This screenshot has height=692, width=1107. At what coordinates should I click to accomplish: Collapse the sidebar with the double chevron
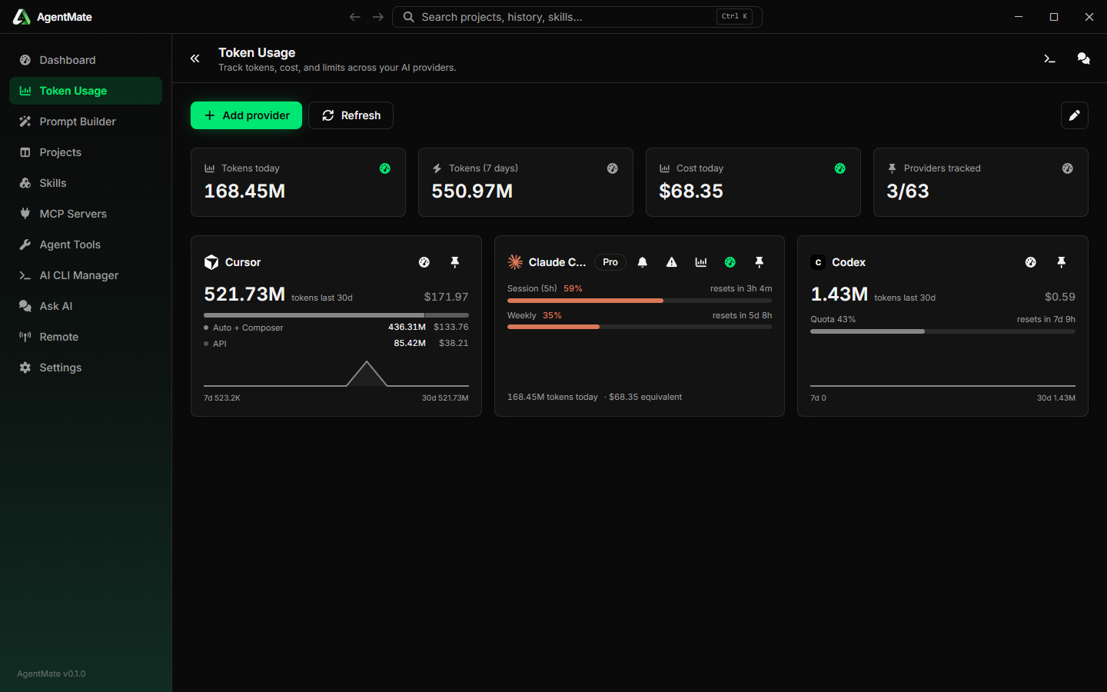(x=195, y=58)
